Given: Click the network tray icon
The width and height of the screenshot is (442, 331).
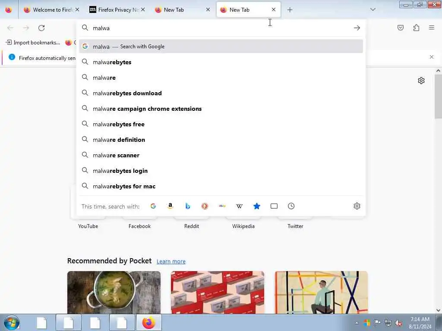Looking at the screenshot, I should (x=388, y=323).
